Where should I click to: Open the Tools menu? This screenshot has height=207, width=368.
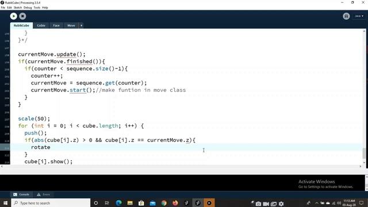point(37,7)
